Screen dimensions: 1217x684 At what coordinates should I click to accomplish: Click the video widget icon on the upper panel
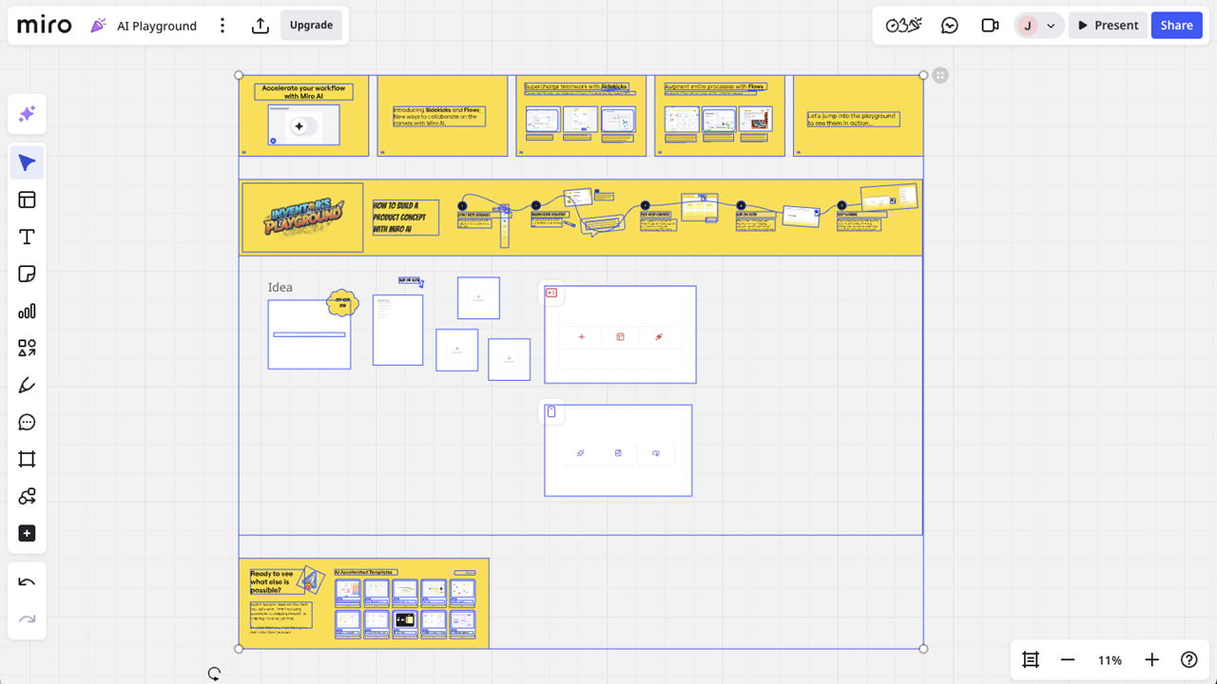pos(551,293)
